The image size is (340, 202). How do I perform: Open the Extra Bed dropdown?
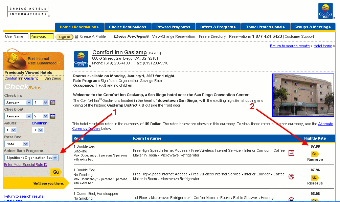pyautogui.click(x=17, y=144)
